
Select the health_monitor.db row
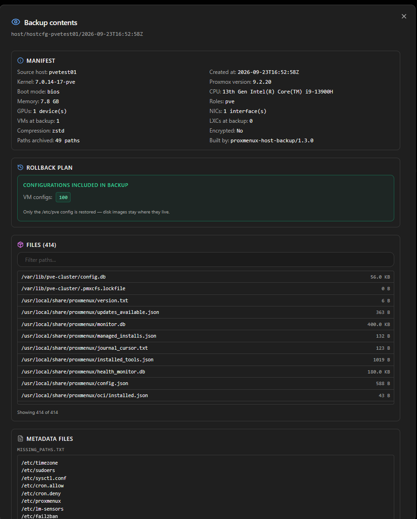(206, 372)
